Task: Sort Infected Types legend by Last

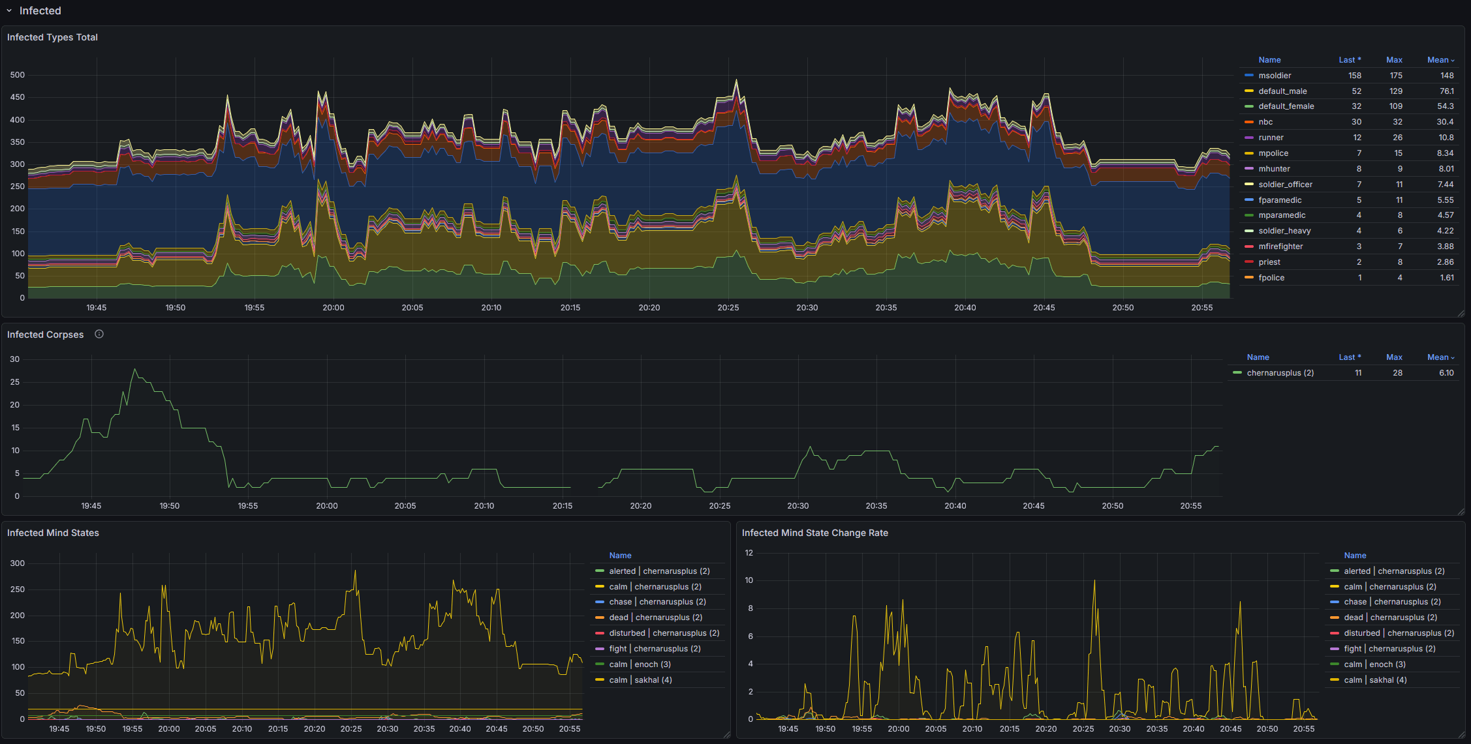Action: [x=1349, y=60]
